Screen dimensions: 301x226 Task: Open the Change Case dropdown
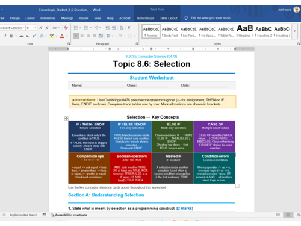pyautogui.click(x=56, y=28)
